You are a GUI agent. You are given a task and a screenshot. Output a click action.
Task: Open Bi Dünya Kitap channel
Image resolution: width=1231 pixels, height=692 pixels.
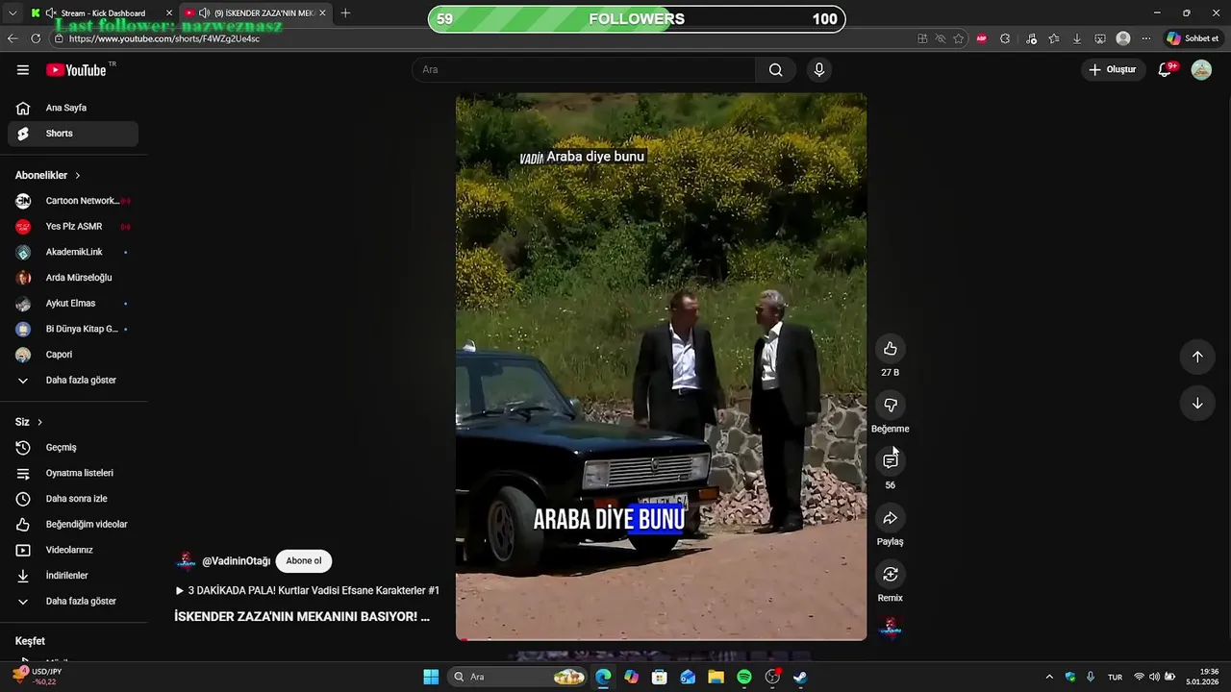point(73,329)
